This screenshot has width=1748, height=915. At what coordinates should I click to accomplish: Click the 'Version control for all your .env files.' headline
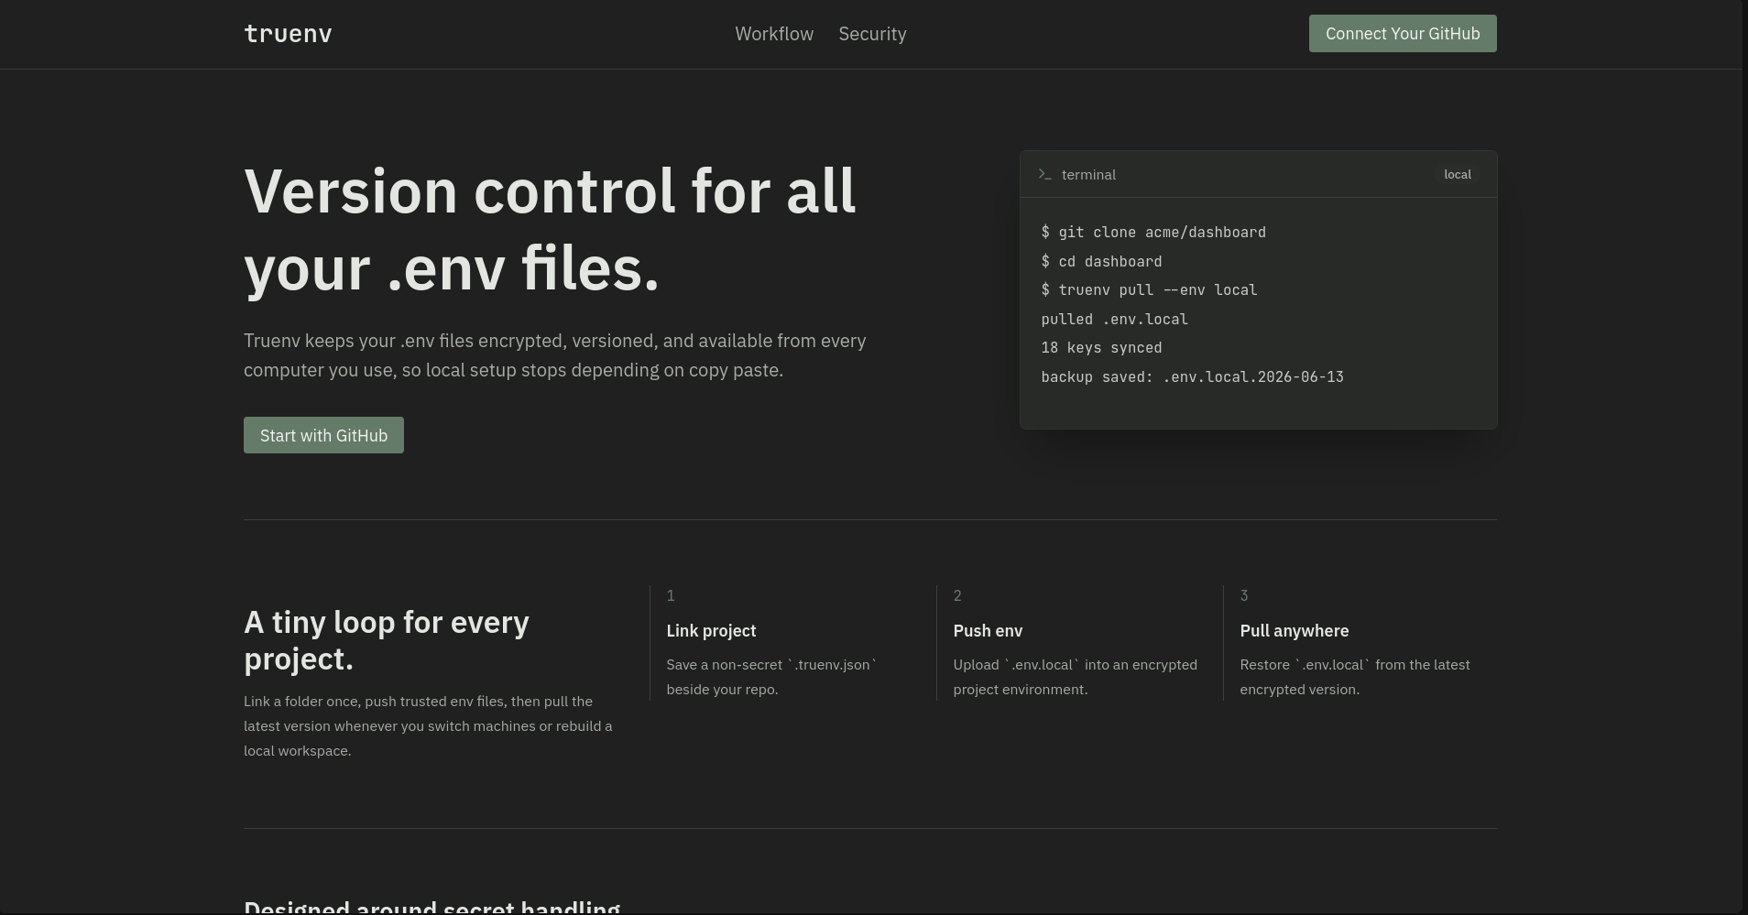point(550,230)
